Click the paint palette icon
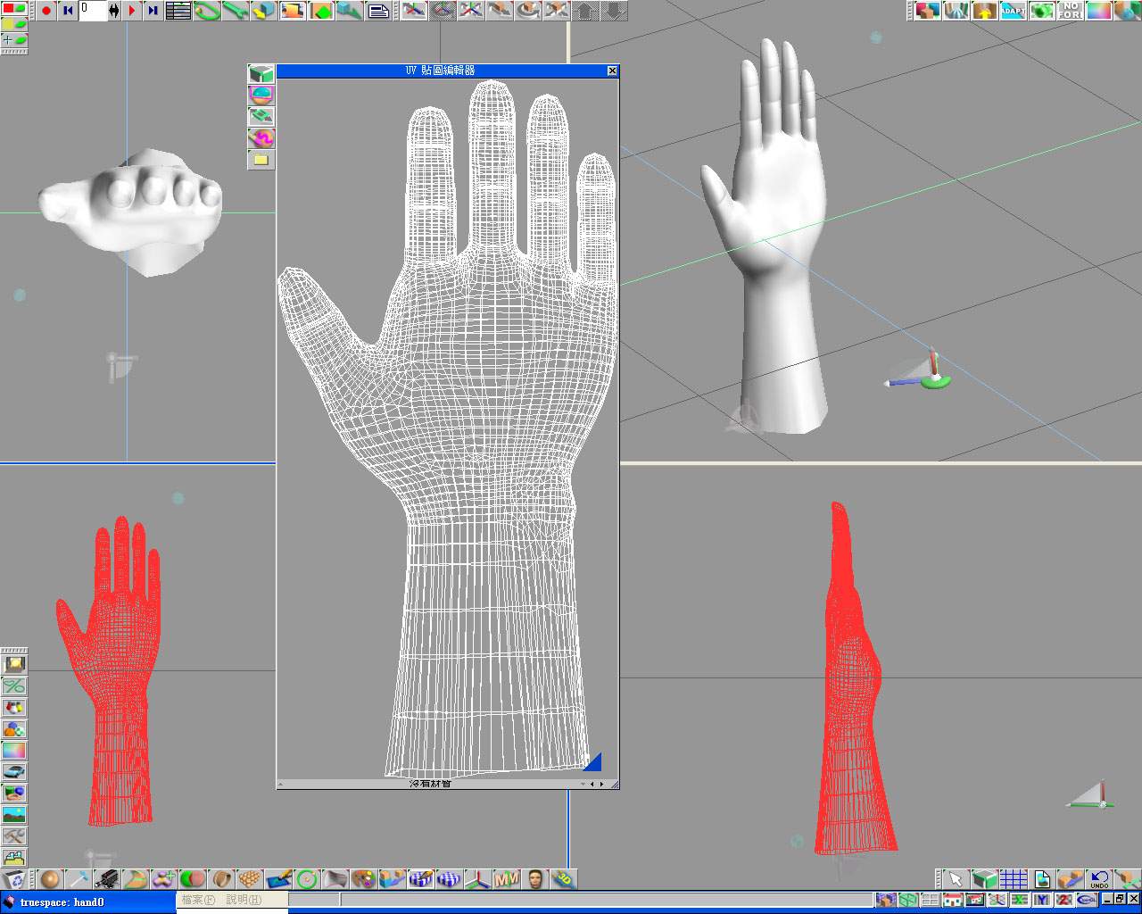The height and width of the screenshot is (914, 1142). [363, 880]
